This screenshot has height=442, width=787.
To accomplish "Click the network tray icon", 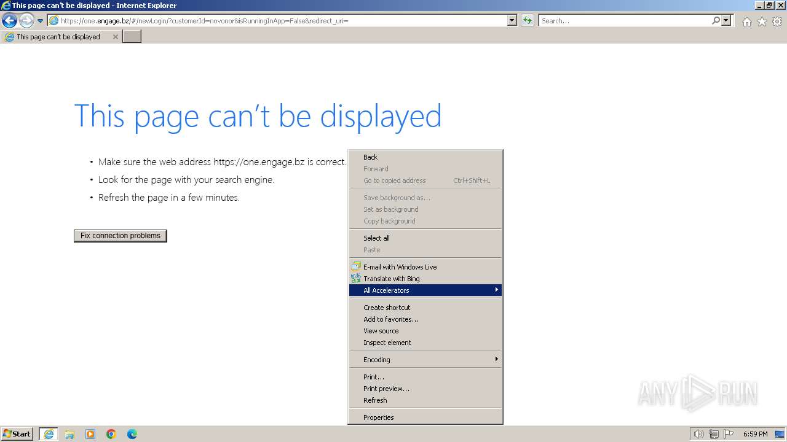I will [714, 434].
